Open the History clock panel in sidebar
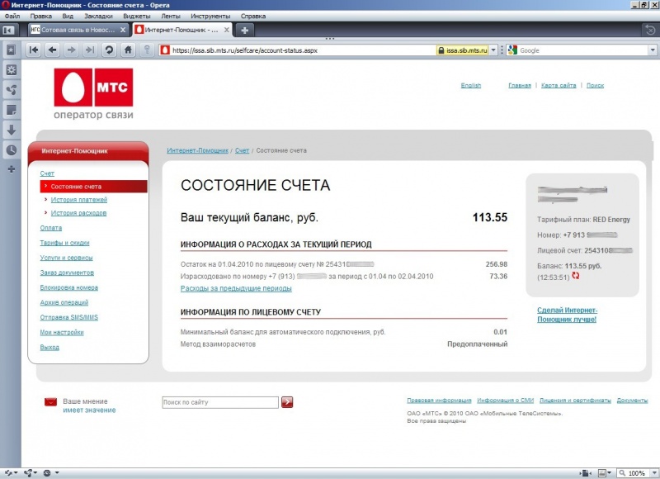This screenshot has width=660, height=479. pyautogui.click(x=11, y=150)
